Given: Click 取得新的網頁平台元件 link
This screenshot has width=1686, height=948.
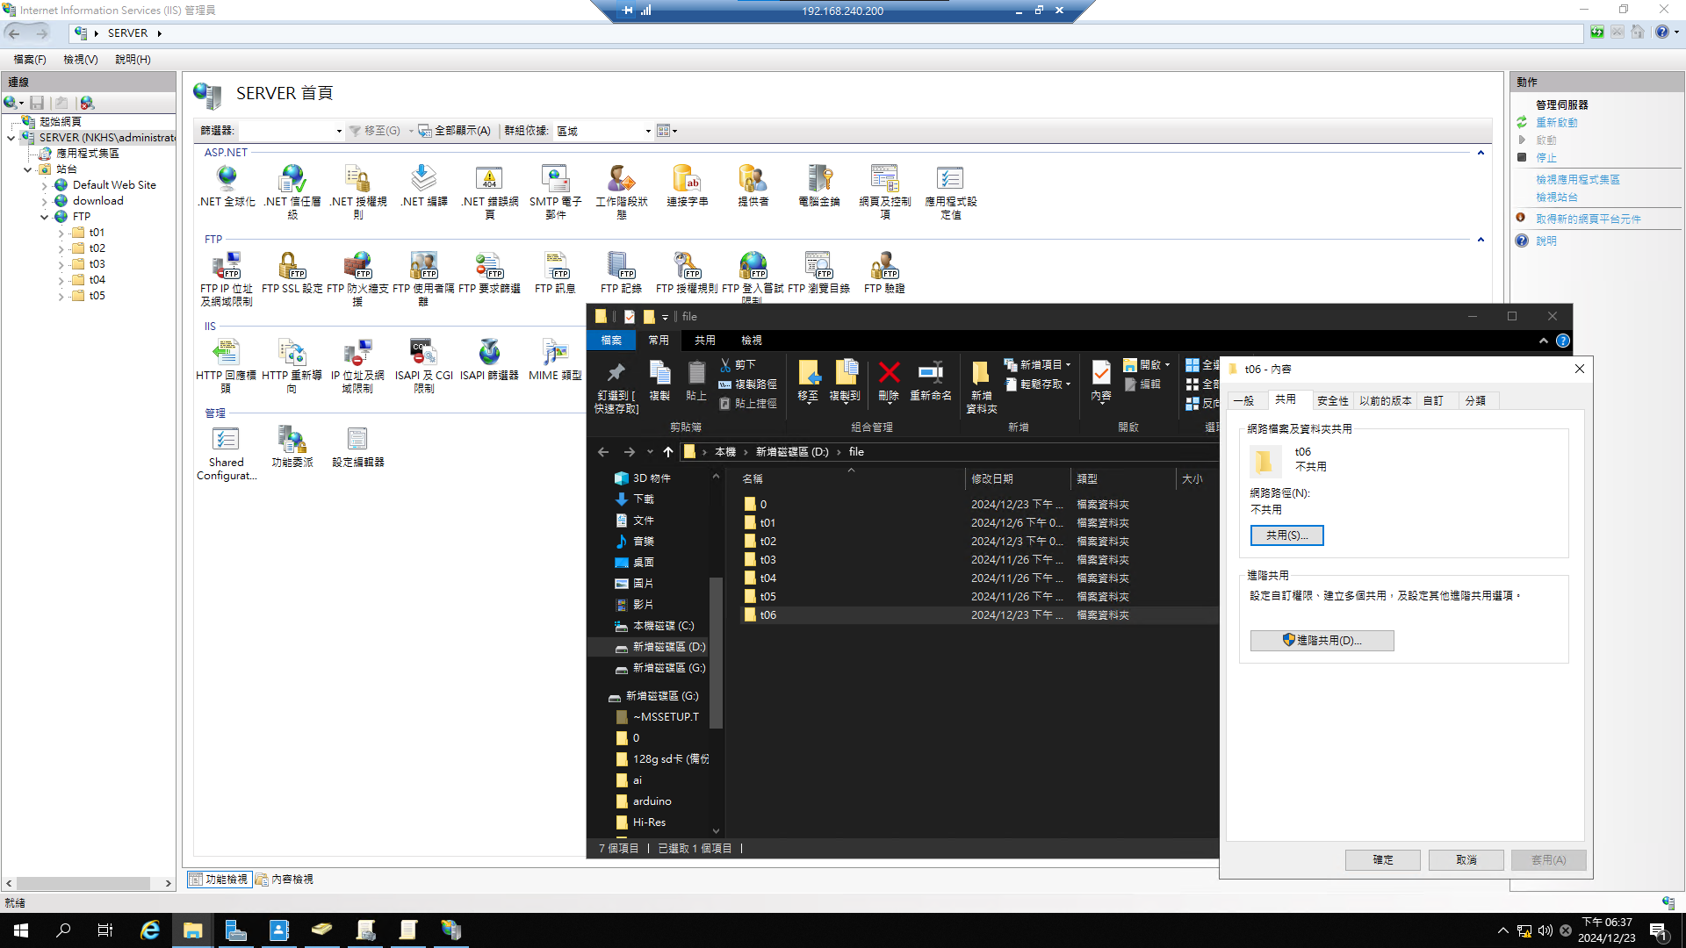Looking at the screenshot, I should click(x=1588, y=219).
